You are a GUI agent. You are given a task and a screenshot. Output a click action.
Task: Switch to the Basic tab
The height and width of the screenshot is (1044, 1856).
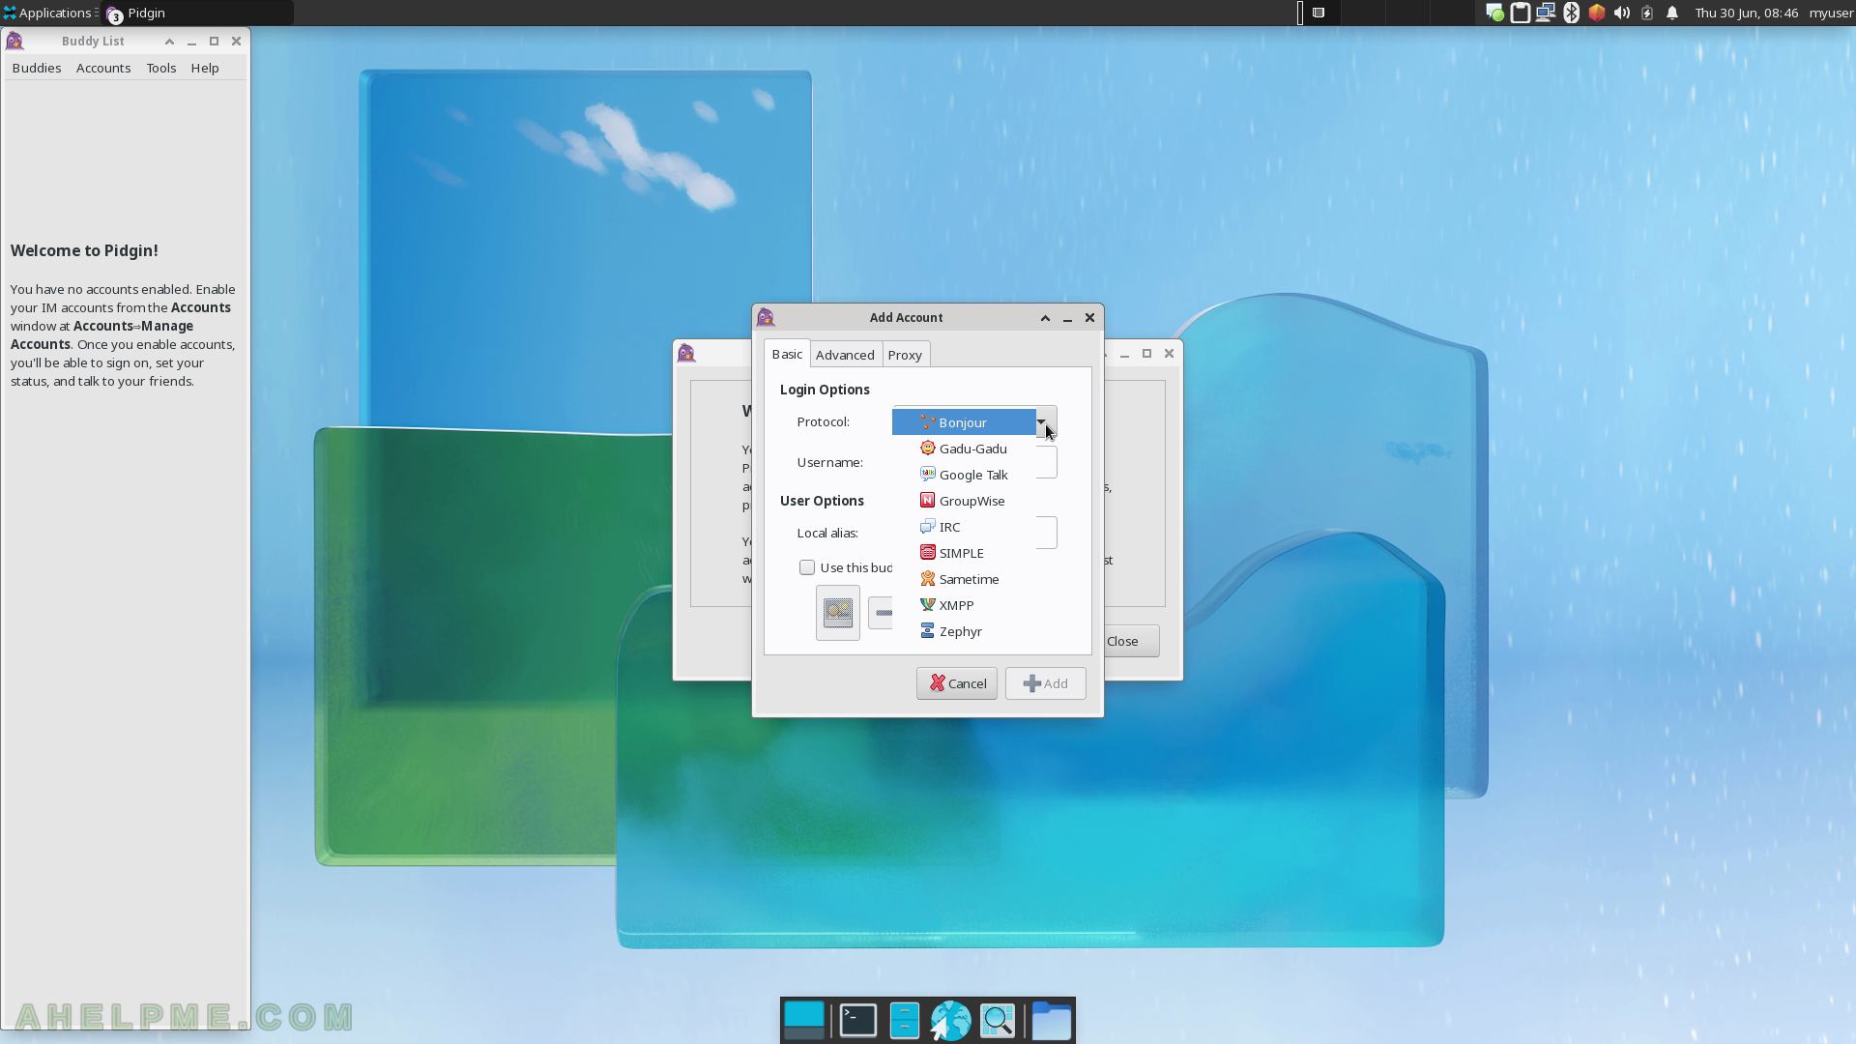[x=787, y=354]
